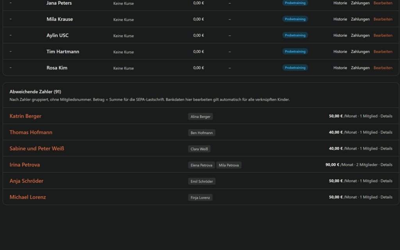Screen dimensions: 400x250
Task: Expand Details for Katrin Berger
Action: coord(386,116)
